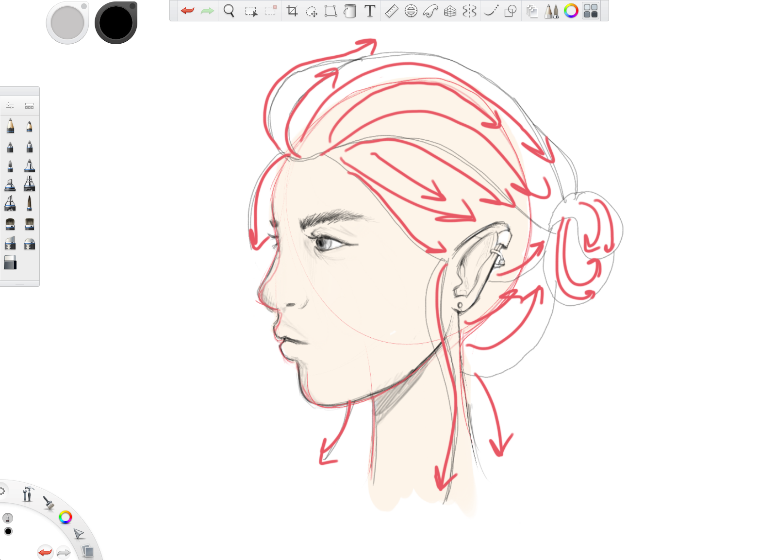Click the black current color dot in lagoon
The height and width of the screenshot is (560, 776).
tap(8, 531)
